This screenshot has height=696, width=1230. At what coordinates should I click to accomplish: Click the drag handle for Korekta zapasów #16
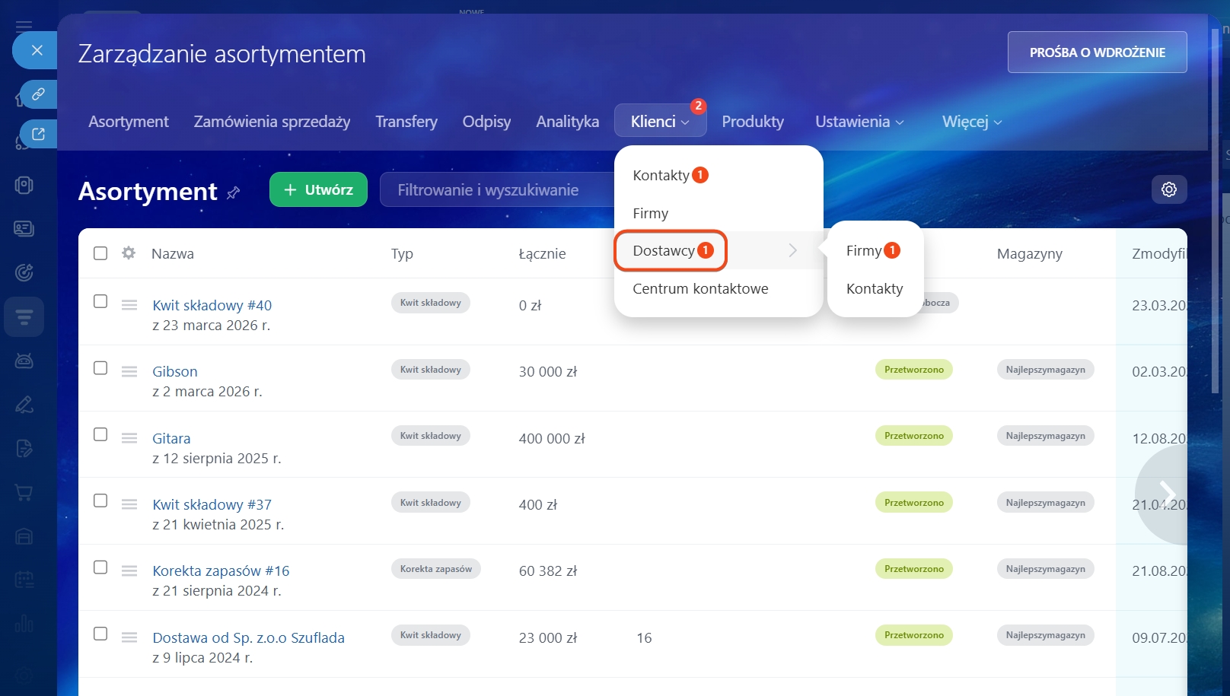[129, 570]
